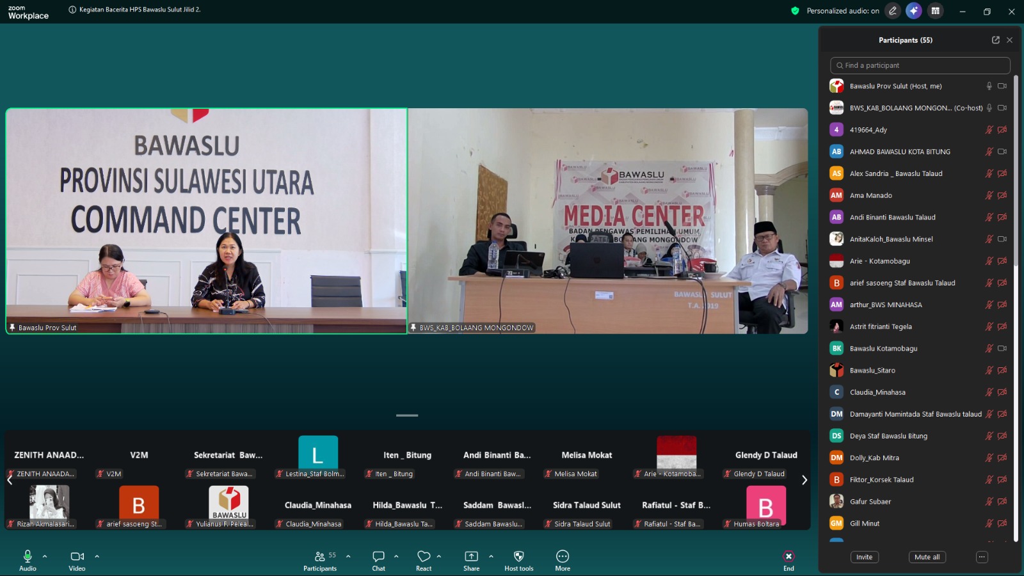Expand share options chevron beside Share
1024x576 pixels.
tap(491, 556)
